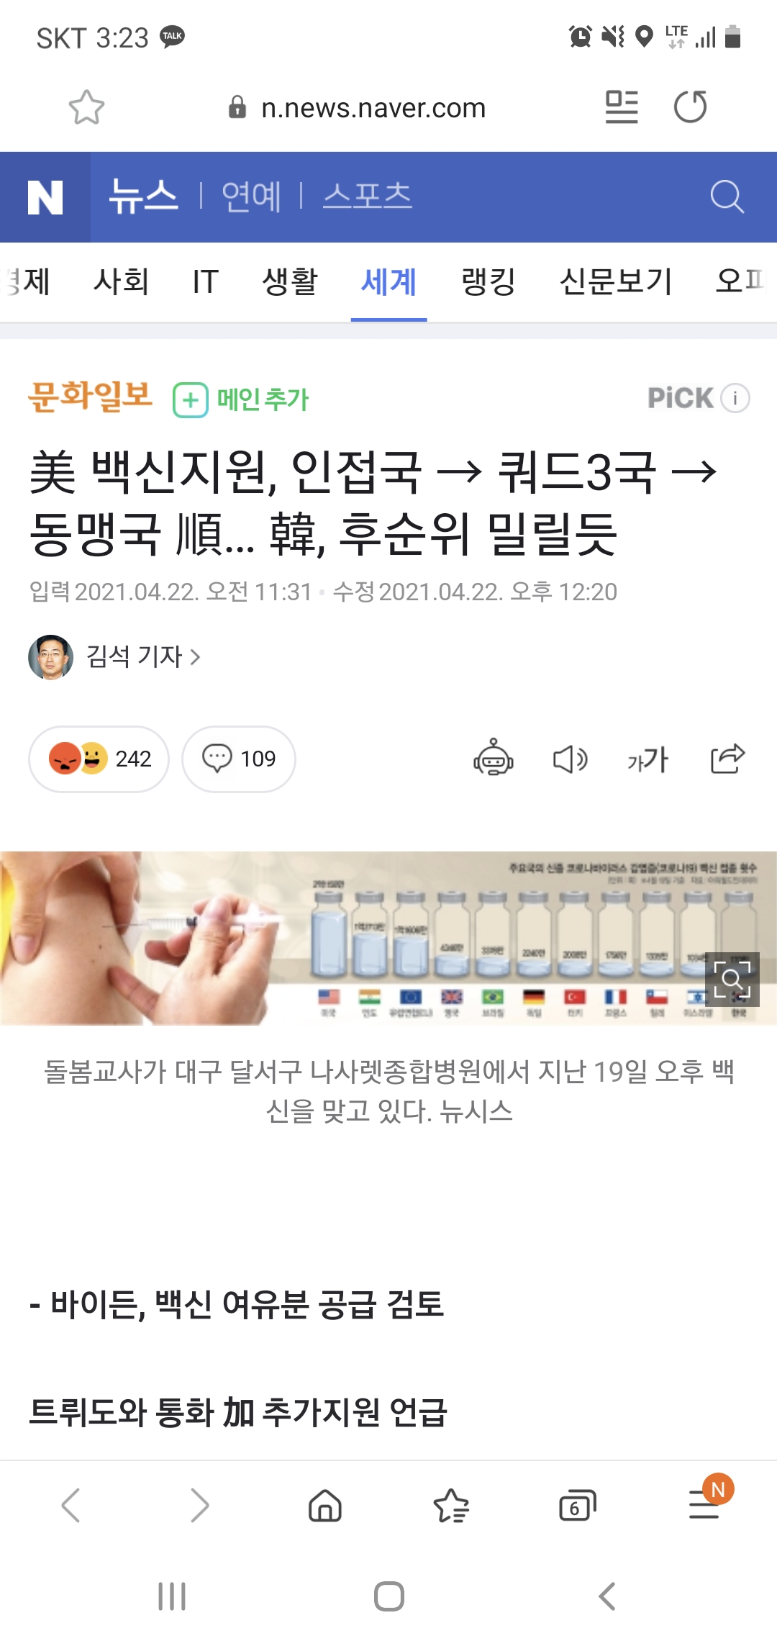
Task: Select the 세계 news tab
Action: click(388, 281)
